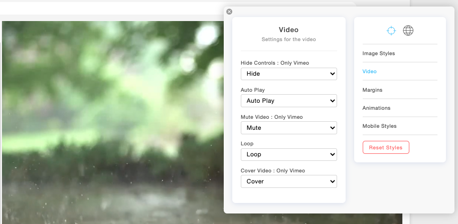458x224 pixels.
Task: Click the globe icon
Action: point(408,31)
